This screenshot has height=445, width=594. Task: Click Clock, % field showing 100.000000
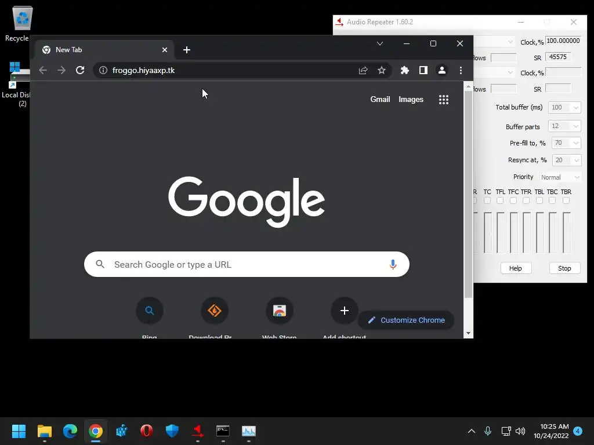click(563, 41)
